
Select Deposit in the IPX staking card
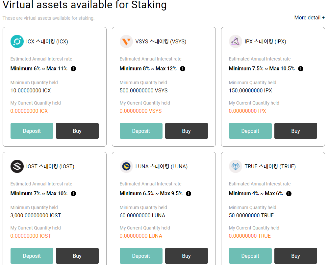pyautogui.click(x=250, y=131)
